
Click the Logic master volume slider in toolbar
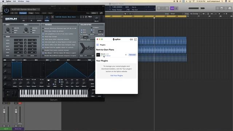point(197,8)
